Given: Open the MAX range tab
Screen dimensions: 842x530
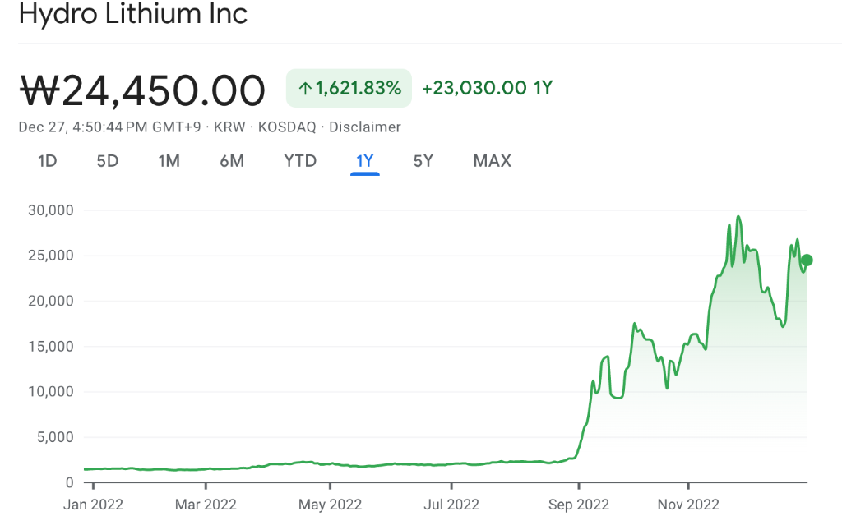Looking at the screenshot, I should [493, 161].
